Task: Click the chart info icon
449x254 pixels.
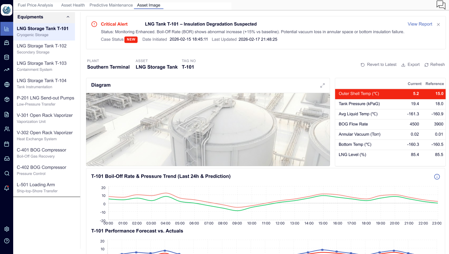Action: click(437, 177)
